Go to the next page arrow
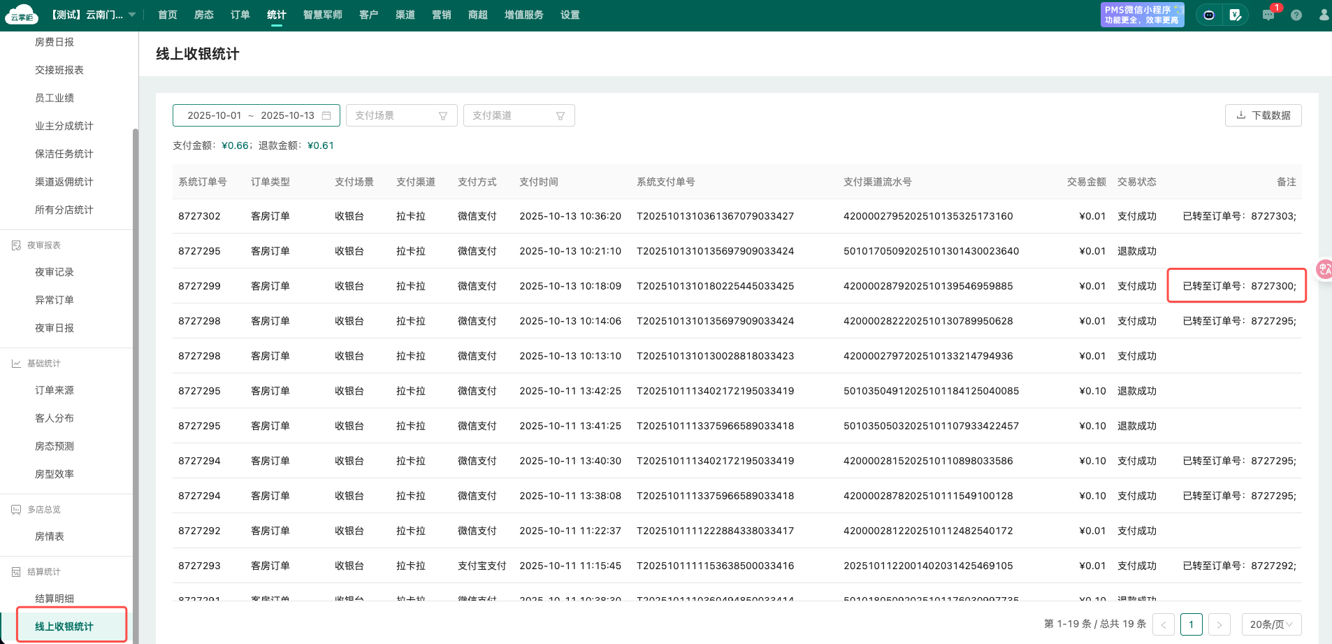This screenshot has height=644, width=1332. [1219, 624]
